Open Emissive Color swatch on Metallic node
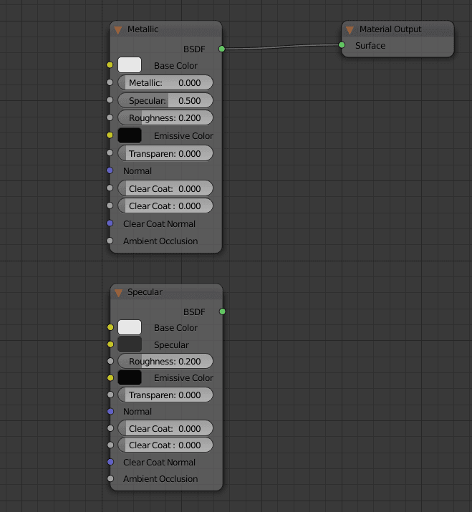The width and height of the screenshot is (472, 512). click(130, 135)
